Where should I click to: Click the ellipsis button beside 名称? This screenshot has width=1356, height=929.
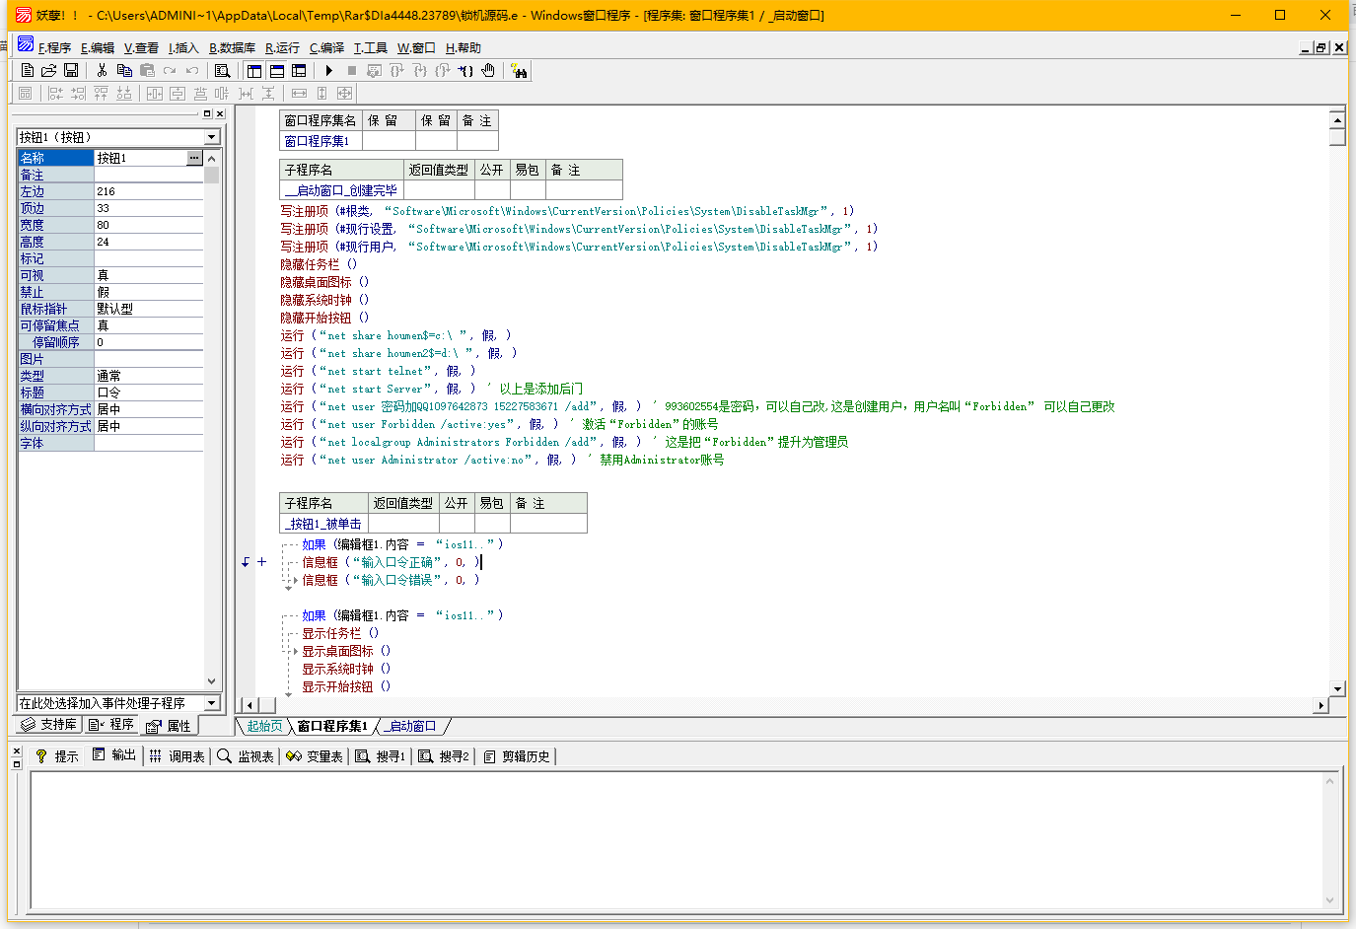(x=194, y=158)
